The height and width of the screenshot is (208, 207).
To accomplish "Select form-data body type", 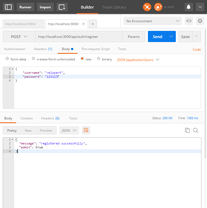I will (7, 59).
